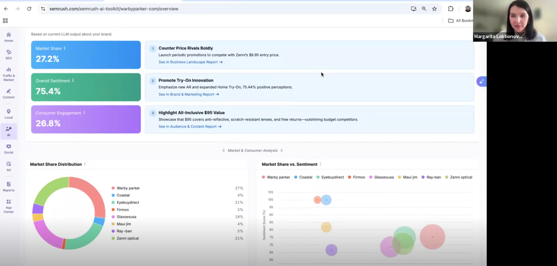Toggle Warby parker series in scatter legend
Screen dimensions: 557x266
click(276, 177)
